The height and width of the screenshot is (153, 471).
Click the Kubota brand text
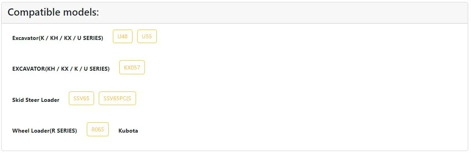(x=128, y=131)
